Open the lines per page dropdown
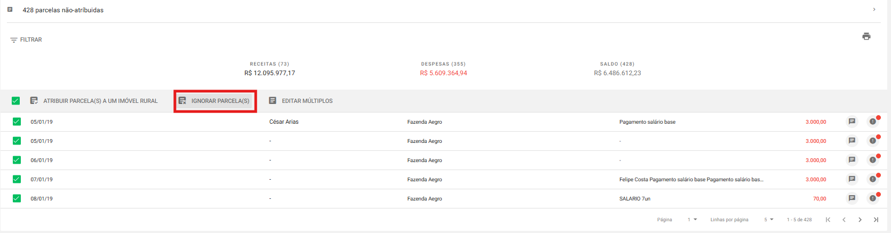Screen dimensions: 891x233 [x=769, y=220]
